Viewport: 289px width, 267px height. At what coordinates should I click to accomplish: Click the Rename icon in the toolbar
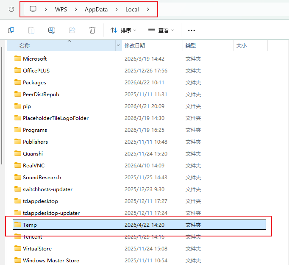tap(52, 30)
